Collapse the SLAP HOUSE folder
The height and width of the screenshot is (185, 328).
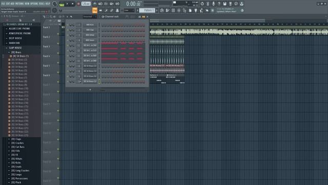point(15,48)
